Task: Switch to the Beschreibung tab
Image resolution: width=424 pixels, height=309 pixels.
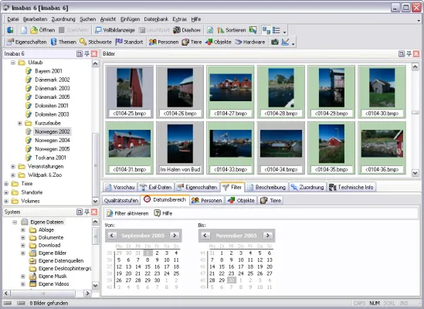Action: tap(266, 187)
